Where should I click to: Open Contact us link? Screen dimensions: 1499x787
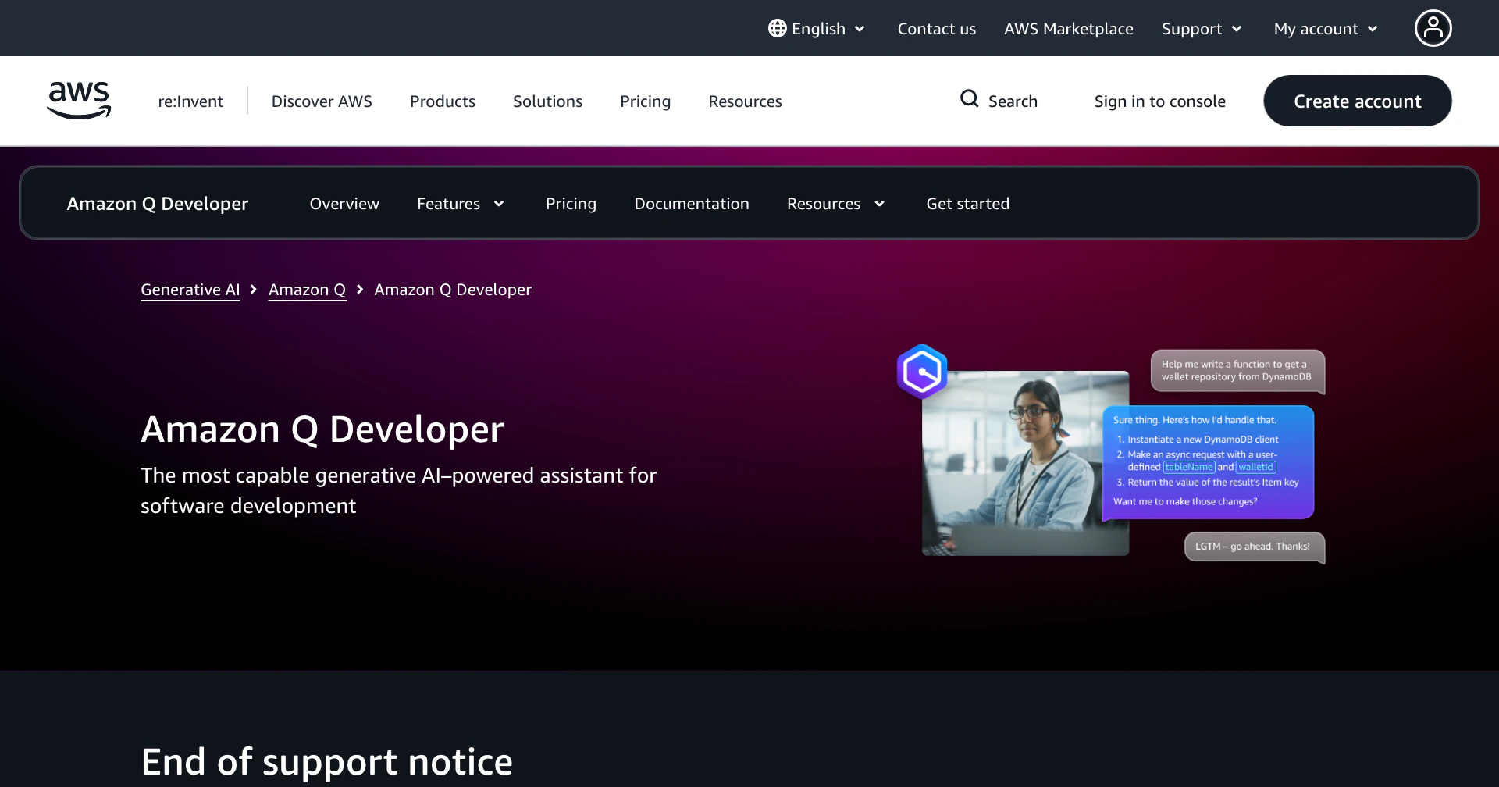tap(936, 29)
